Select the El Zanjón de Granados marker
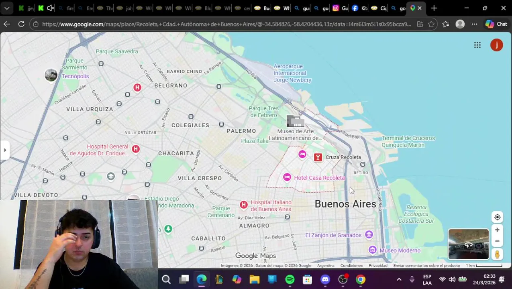 click(369, 235)
